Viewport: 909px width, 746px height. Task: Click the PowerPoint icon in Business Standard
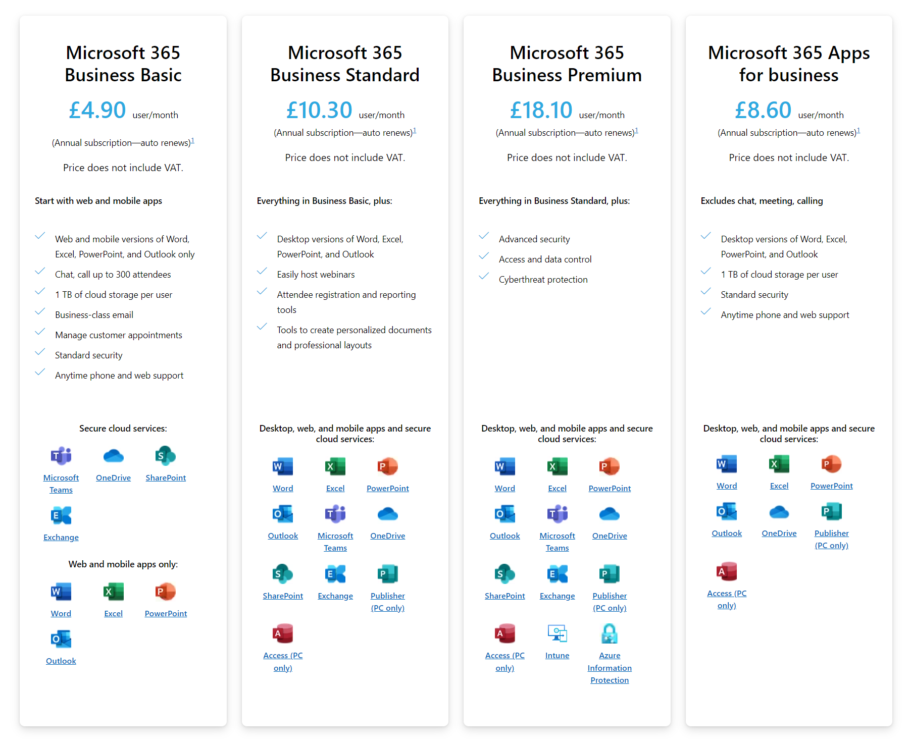click(388, 467)
